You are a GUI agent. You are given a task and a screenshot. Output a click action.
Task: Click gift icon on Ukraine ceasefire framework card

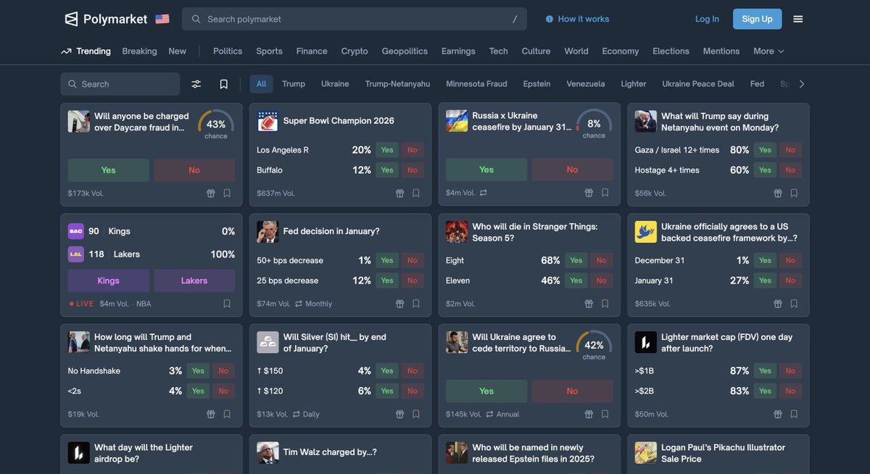[x=778, y=304]
